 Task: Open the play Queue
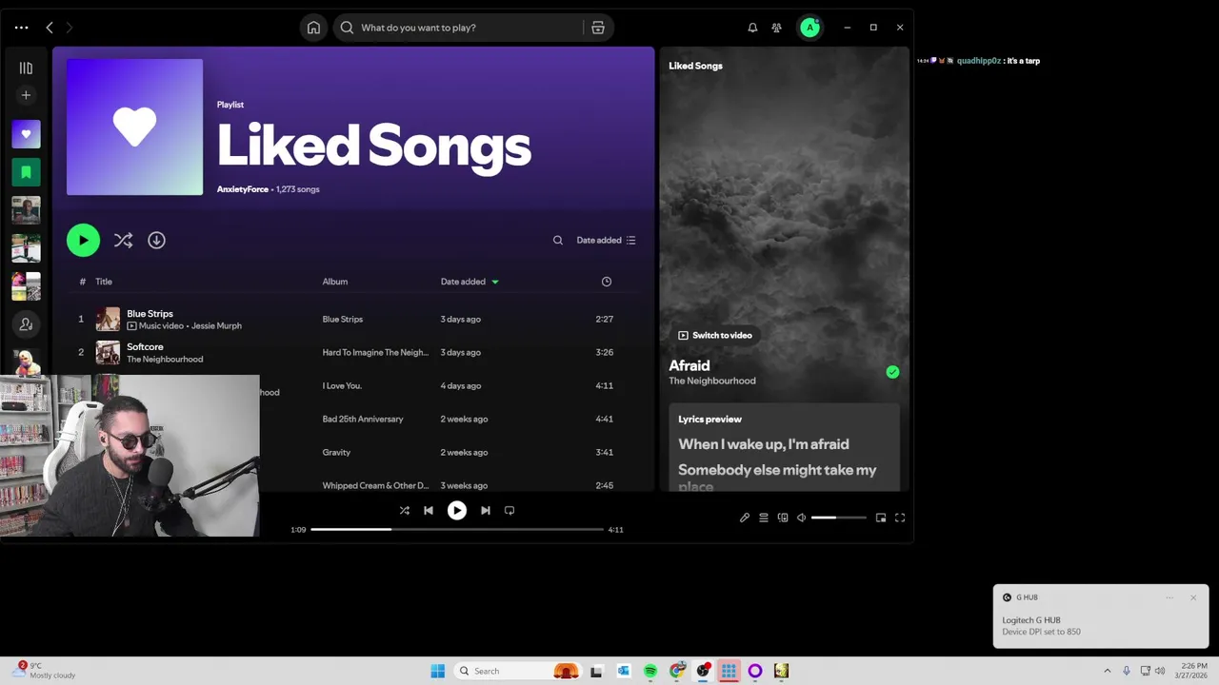tap(764, 518)
